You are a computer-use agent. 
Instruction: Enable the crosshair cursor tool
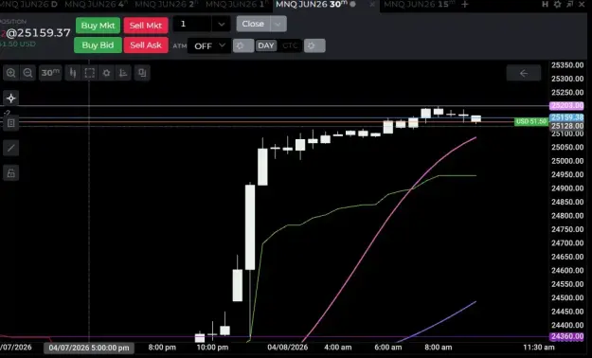tap(11, 98)
